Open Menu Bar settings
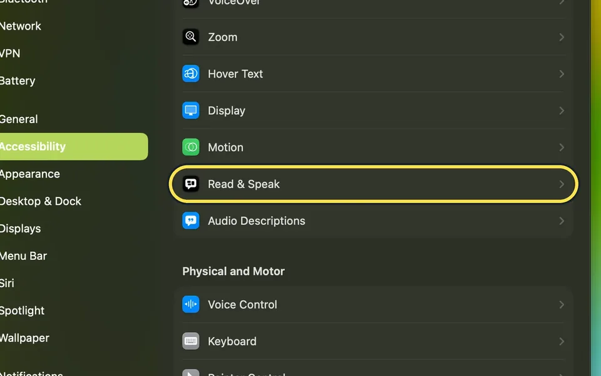 tap(23, 256)
